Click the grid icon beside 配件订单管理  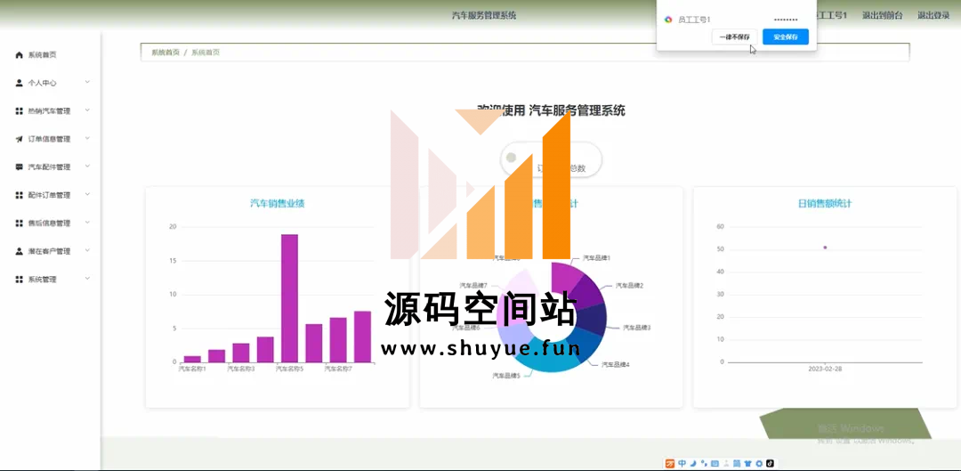(x=19, y=195)
